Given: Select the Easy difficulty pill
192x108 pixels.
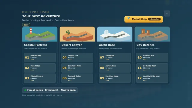Looking at the screenshot, I should (26, 25).
